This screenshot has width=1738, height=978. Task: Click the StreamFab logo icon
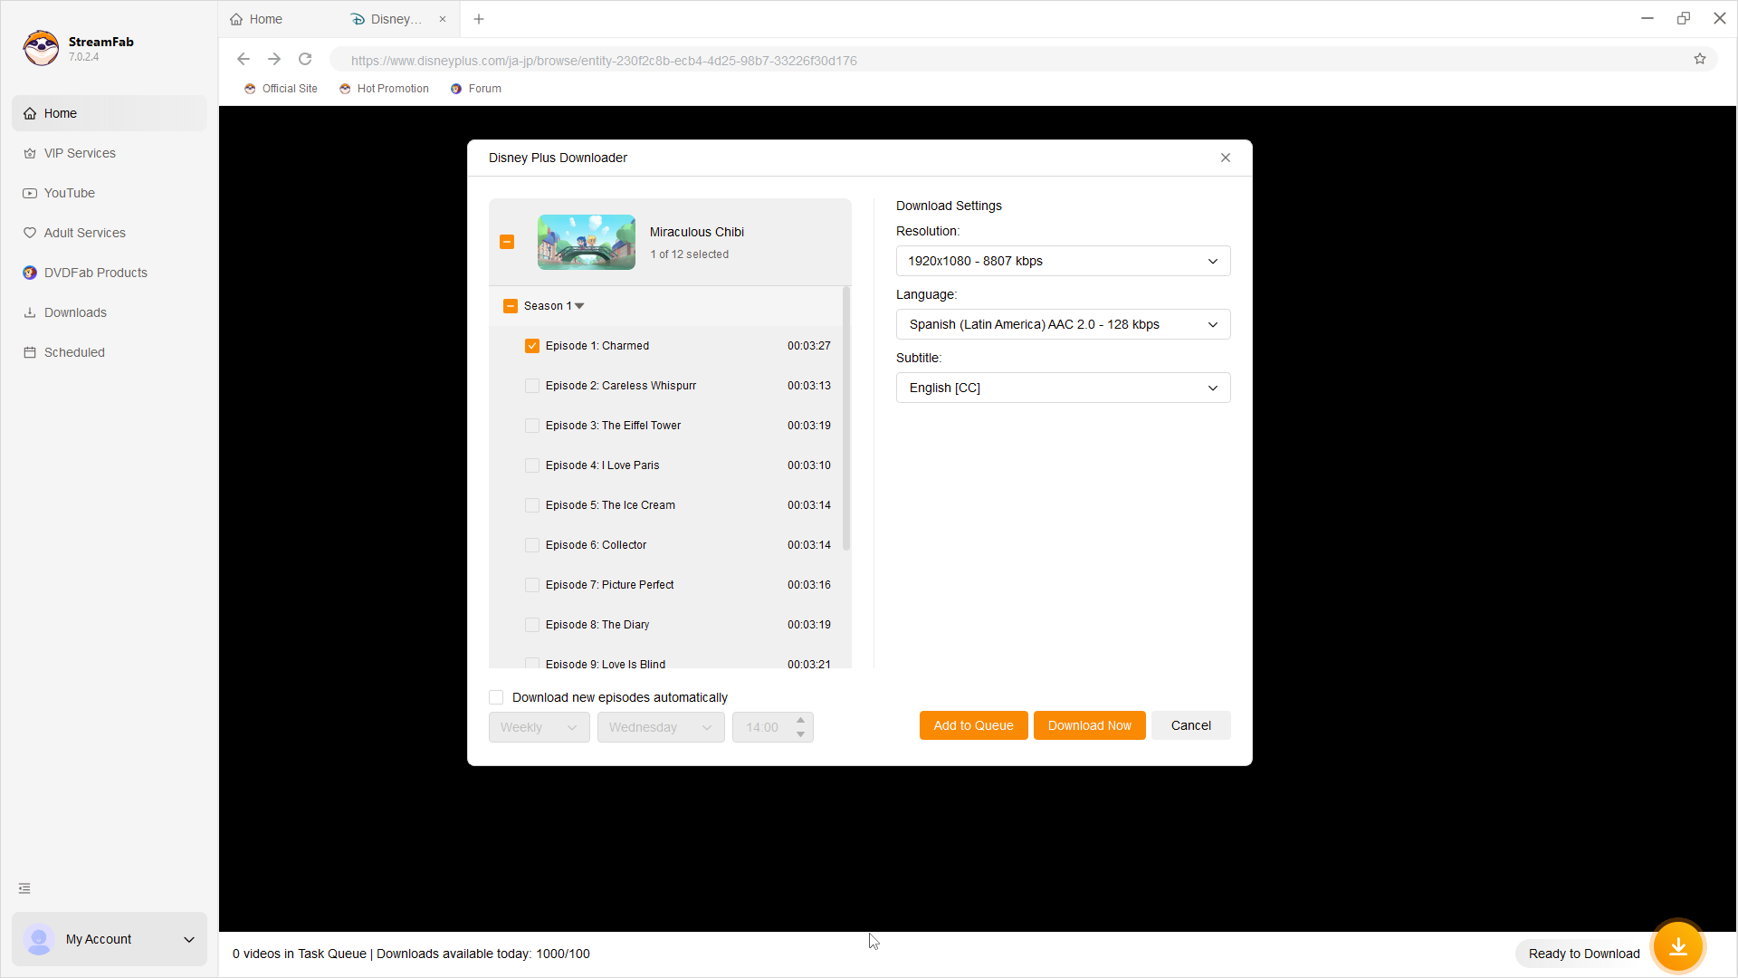[x=42, y=48]
